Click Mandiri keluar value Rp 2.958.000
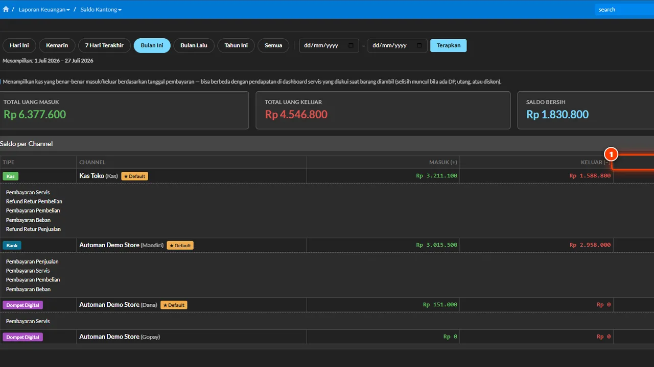The width and height of the screenshot is (654, 367). pyautogui.click(x=590, y=245)
